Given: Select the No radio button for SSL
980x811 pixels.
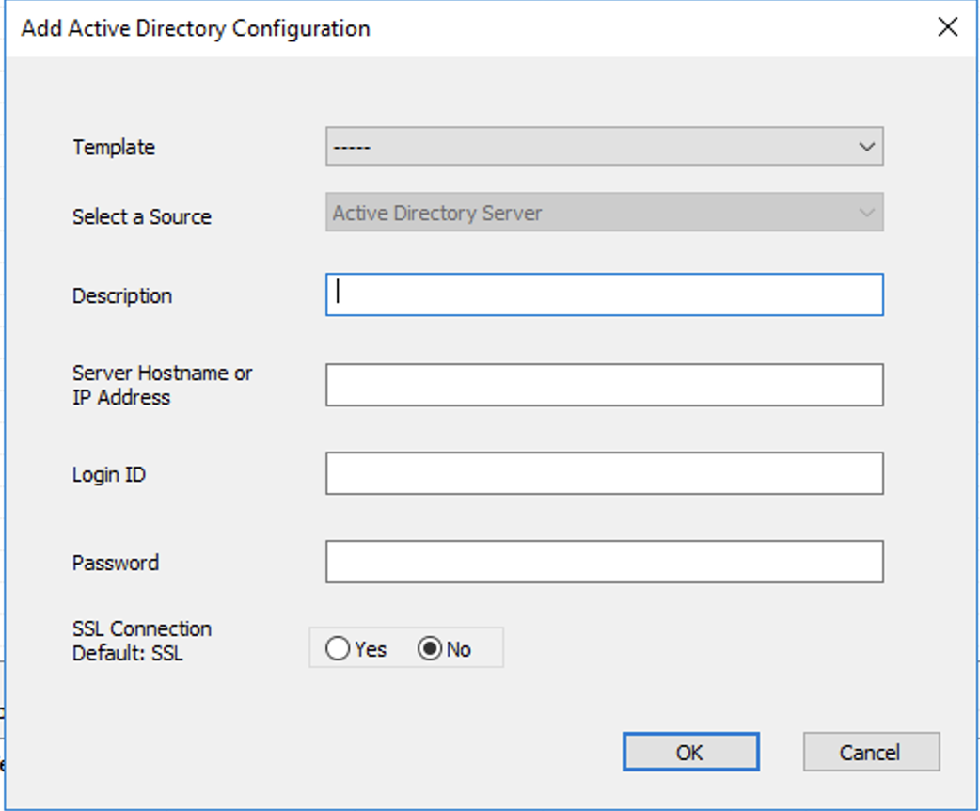Looking at the screenshot, I should [430, 649].
